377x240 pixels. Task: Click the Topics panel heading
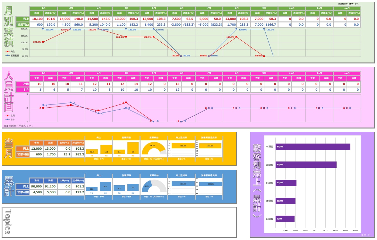pos(8,222)
